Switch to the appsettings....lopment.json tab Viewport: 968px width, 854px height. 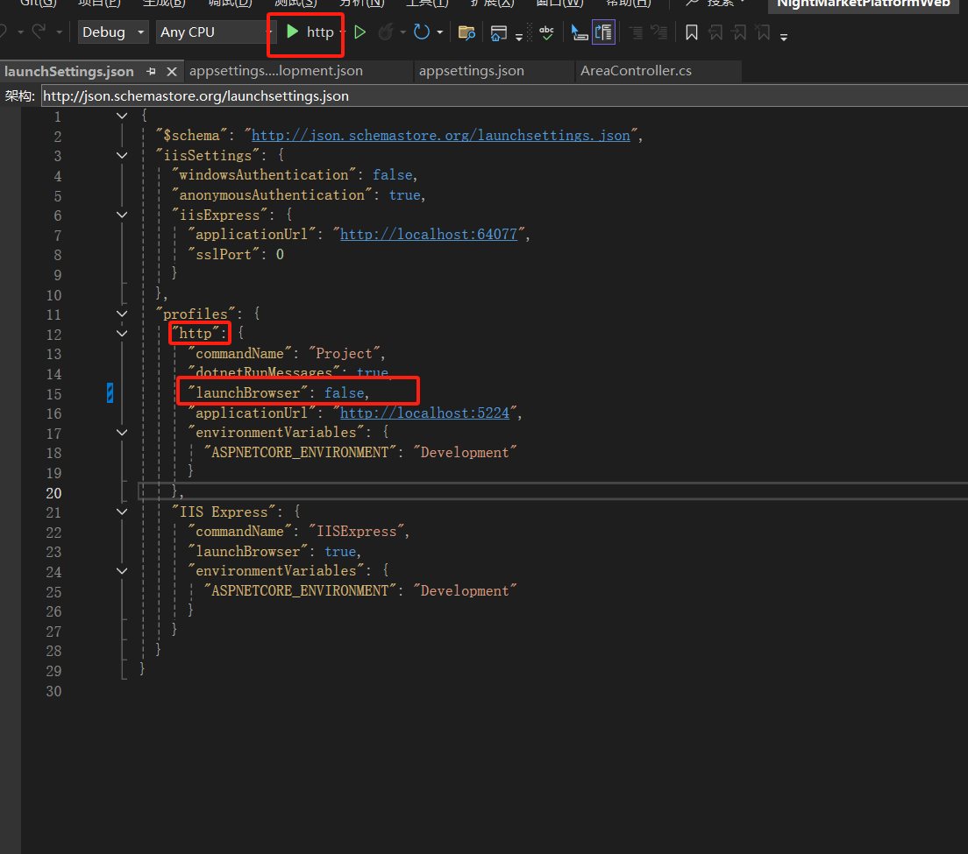coord(276,71)
